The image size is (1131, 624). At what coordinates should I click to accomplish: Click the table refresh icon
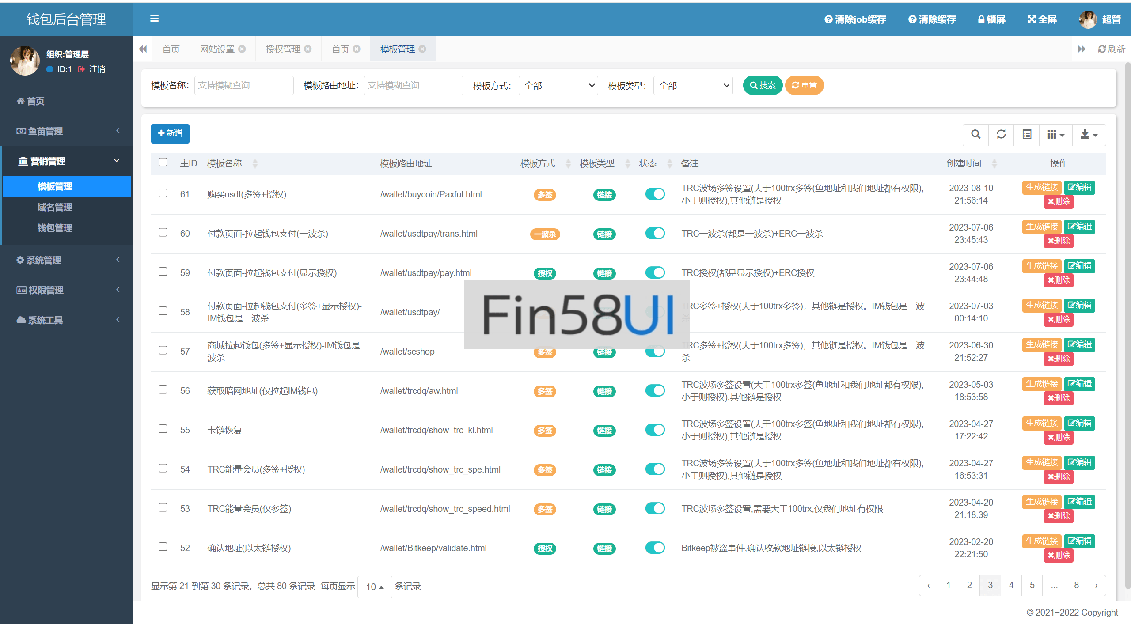click(x=1001, y=134)
